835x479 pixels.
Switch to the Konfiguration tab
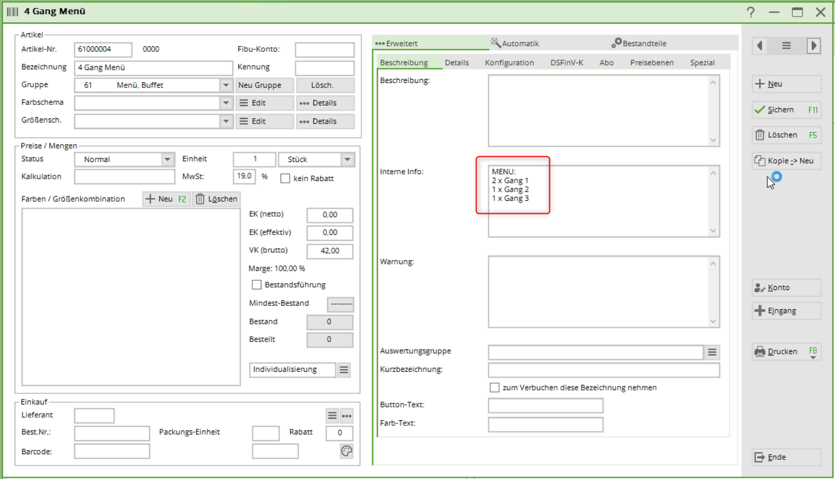pyautogui.click(x=509, y=63)
